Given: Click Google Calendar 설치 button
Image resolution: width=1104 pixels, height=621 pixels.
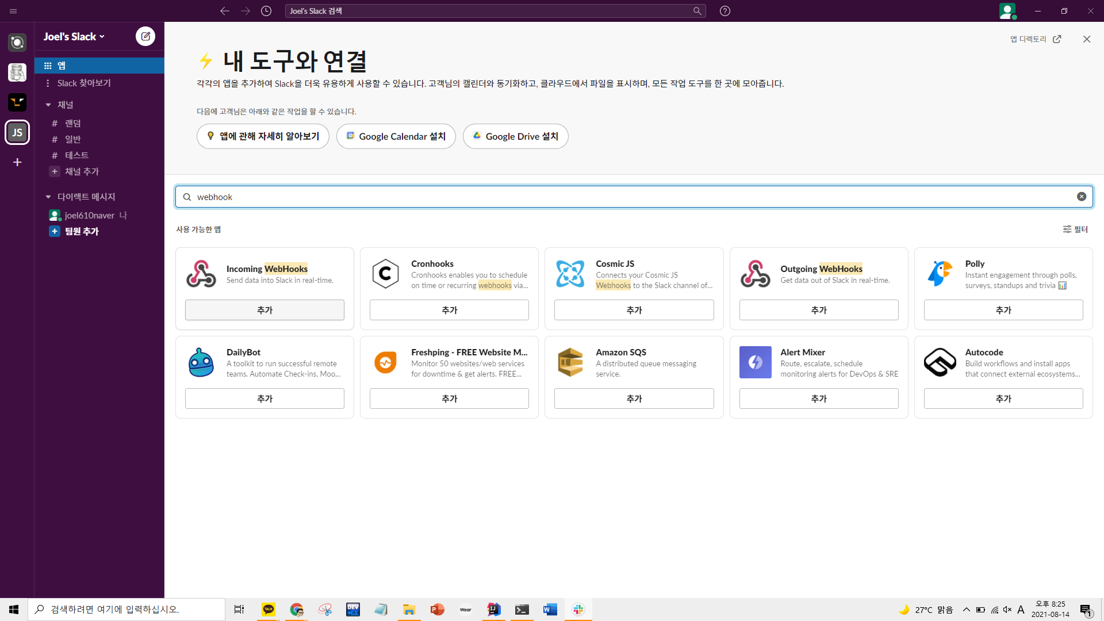Looking at the screenshot, I should click(x=396, y=136).
